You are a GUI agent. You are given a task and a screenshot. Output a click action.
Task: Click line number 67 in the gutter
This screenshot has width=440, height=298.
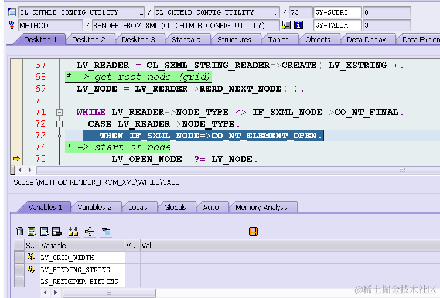[40, 65]
